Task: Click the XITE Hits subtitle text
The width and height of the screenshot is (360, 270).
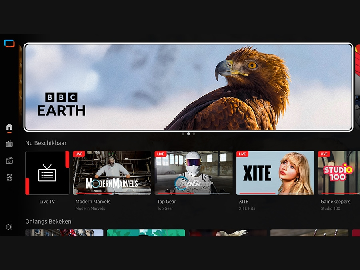Action: (247, 208)
